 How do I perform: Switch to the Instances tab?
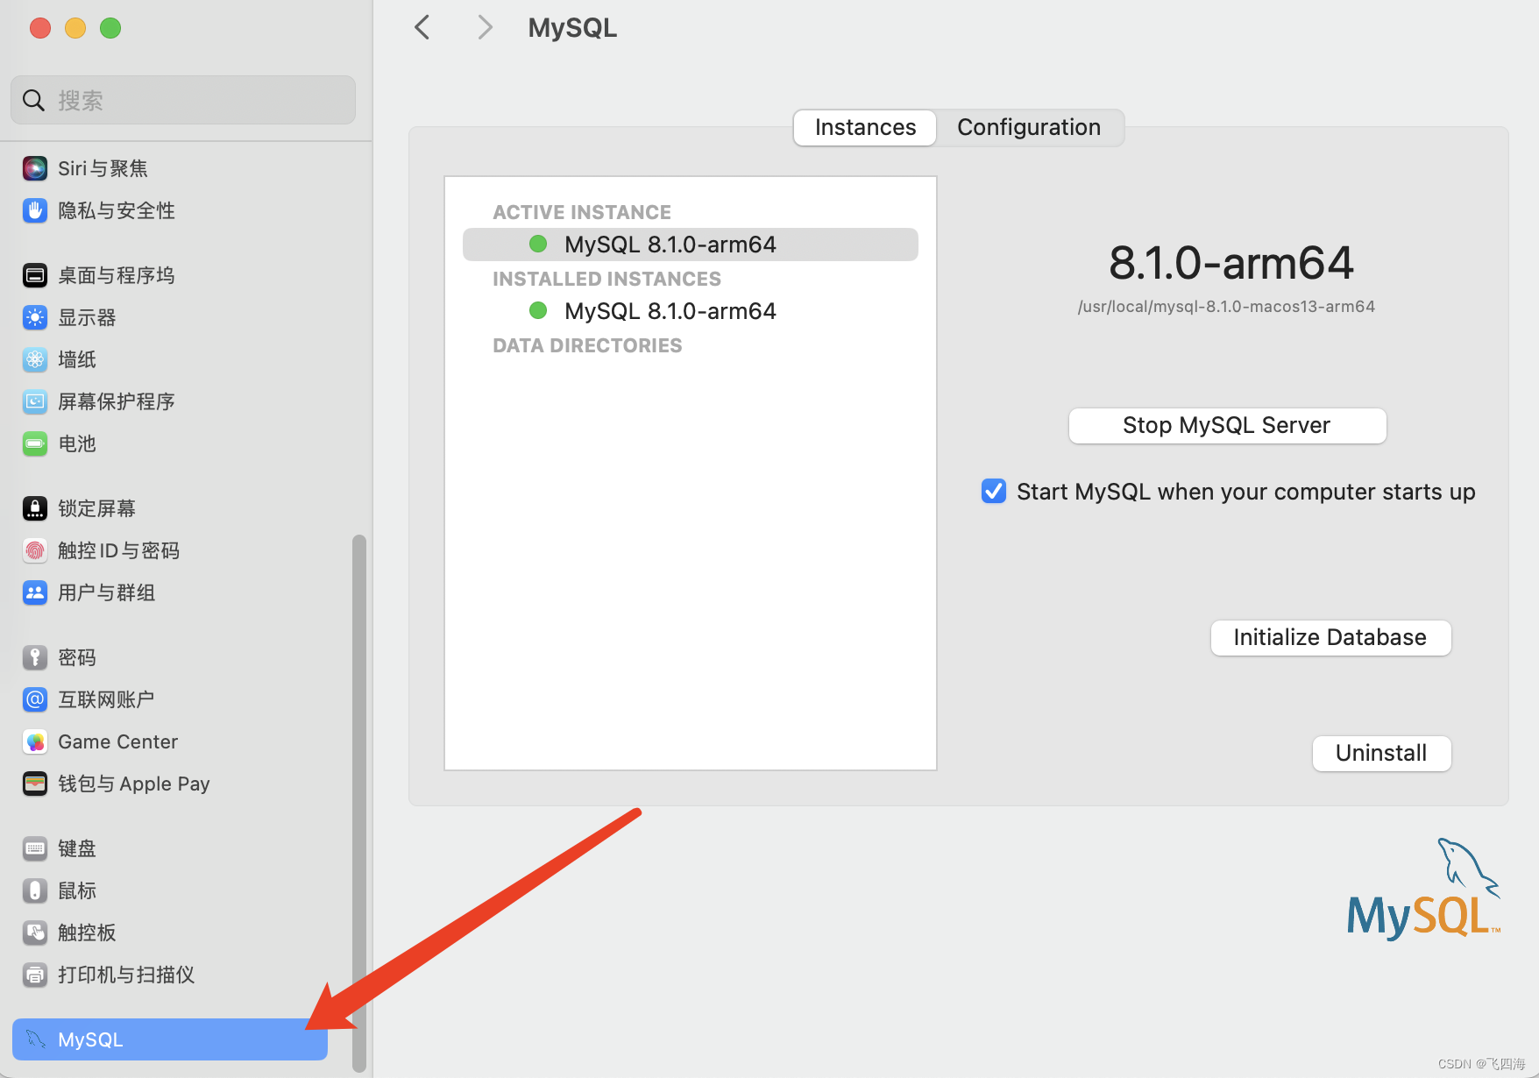coord(865,127)
